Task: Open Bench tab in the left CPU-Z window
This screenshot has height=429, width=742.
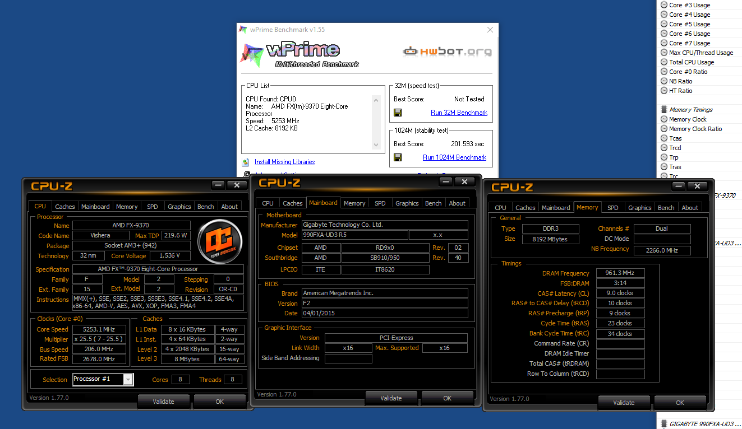Action: (206, 207)
